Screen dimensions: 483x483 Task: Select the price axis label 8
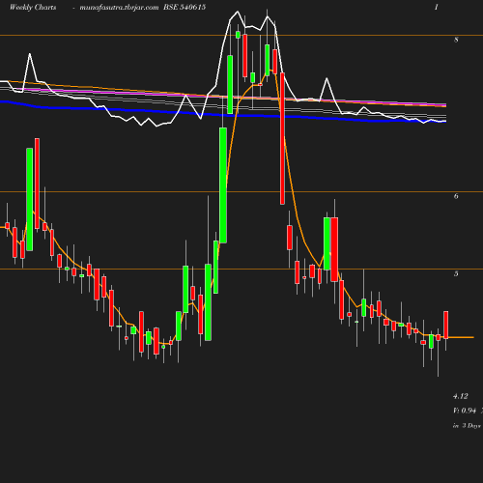point(456,40)
